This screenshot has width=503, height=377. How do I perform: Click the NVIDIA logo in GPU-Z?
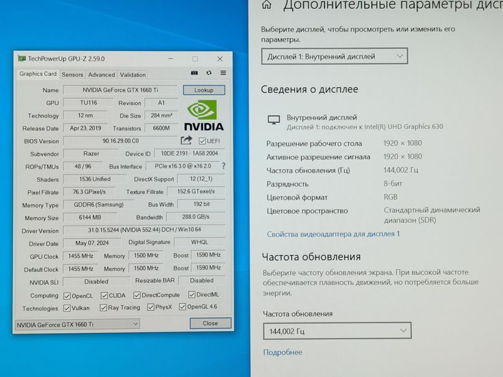204,116
